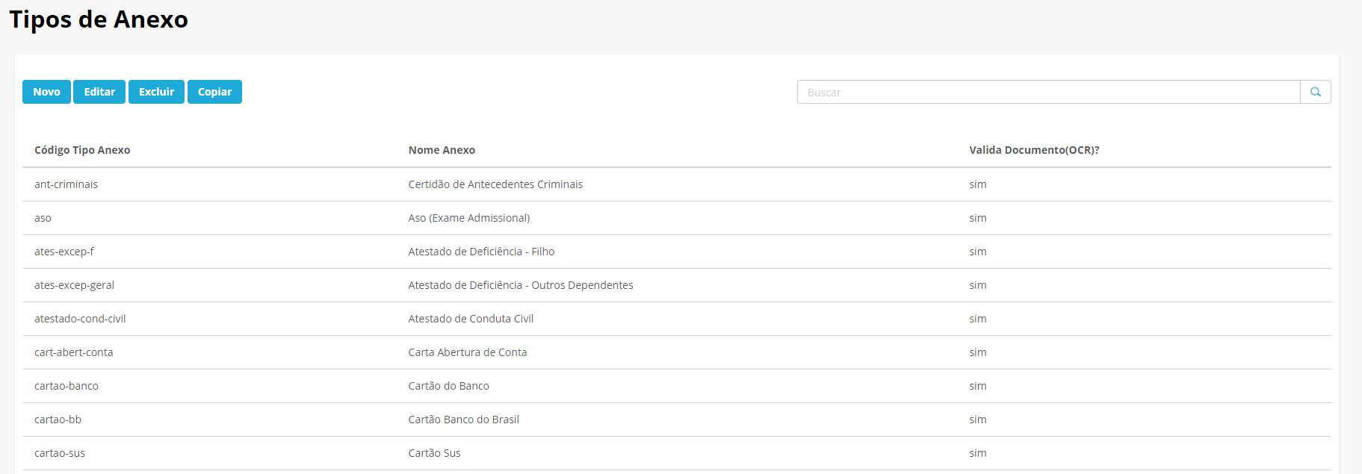The image size is (1362, 474).
Task: Click Cartão Banco do Brasil name cell
Action: pyautogui.click(x=463, y=420)
